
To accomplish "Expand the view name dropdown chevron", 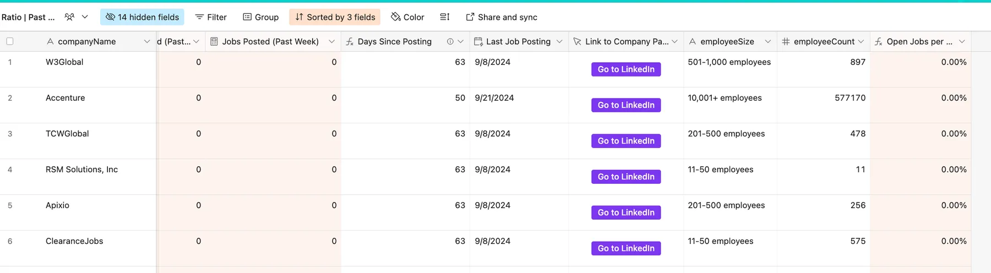I will click(85, 17).
